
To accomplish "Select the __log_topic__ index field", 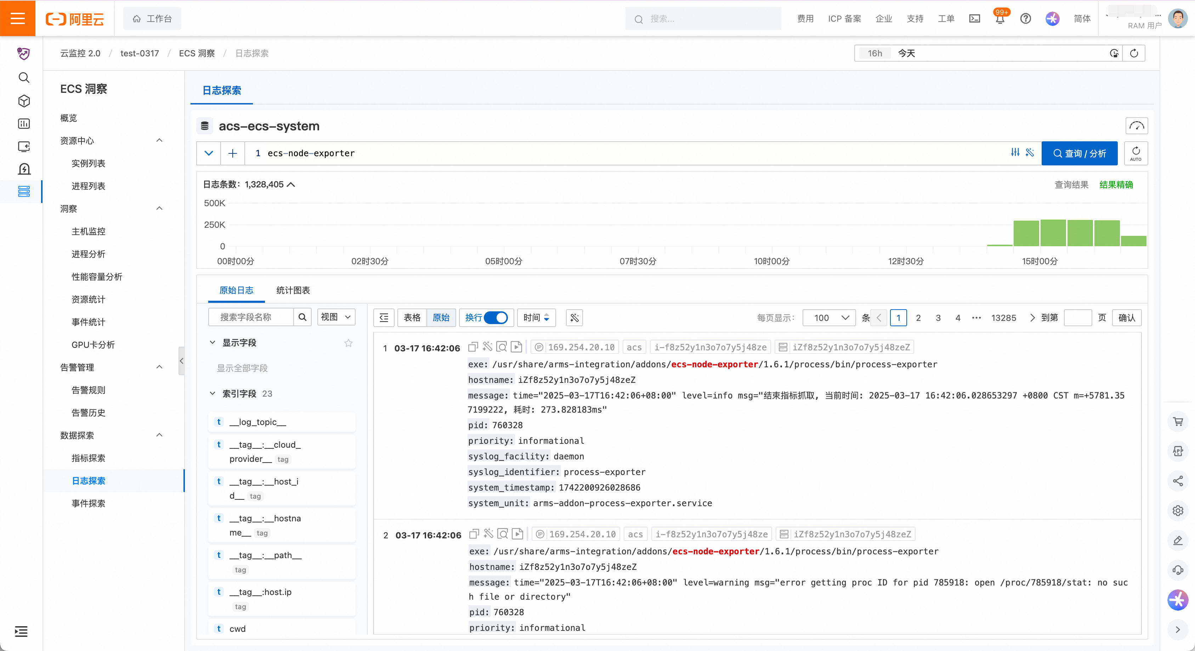I will (282, 422).
